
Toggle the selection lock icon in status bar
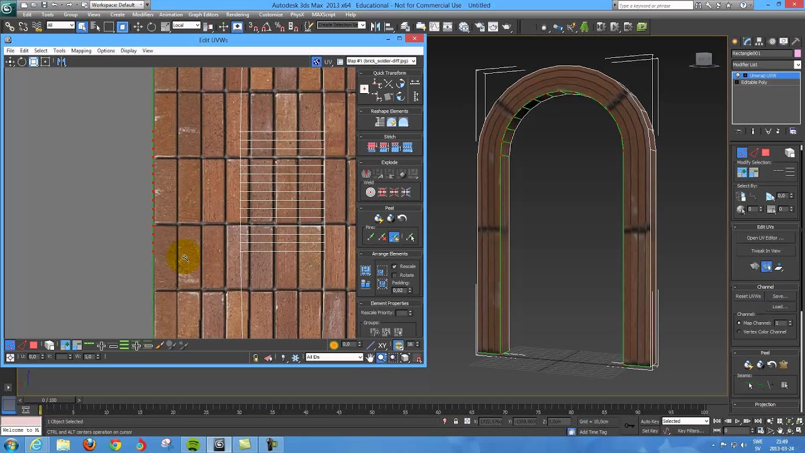tap(456, 422)
